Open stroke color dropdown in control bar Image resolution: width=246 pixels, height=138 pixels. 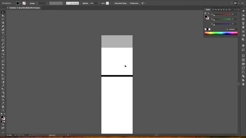27,3
